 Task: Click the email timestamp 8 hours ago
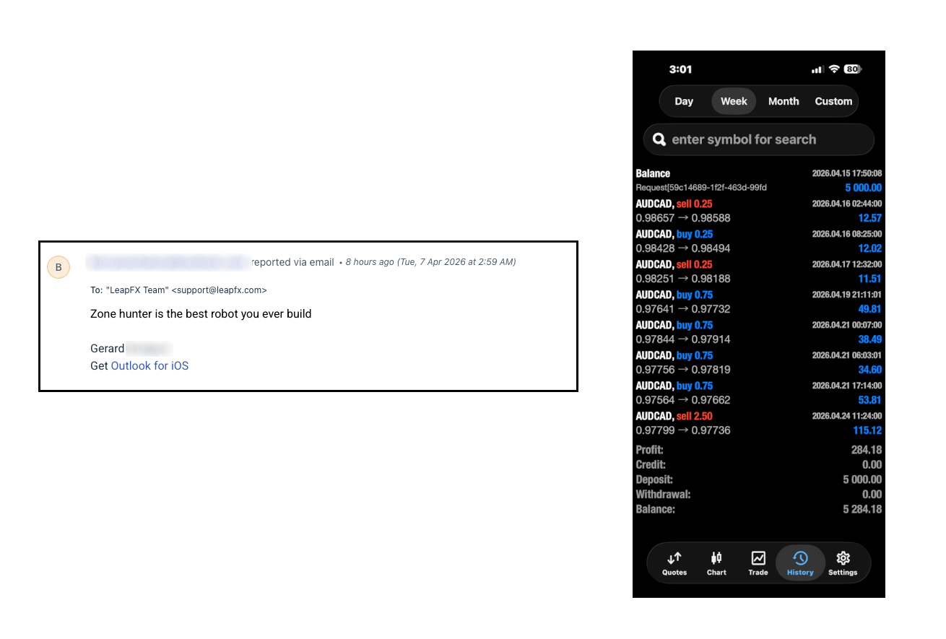pos(430,262)
